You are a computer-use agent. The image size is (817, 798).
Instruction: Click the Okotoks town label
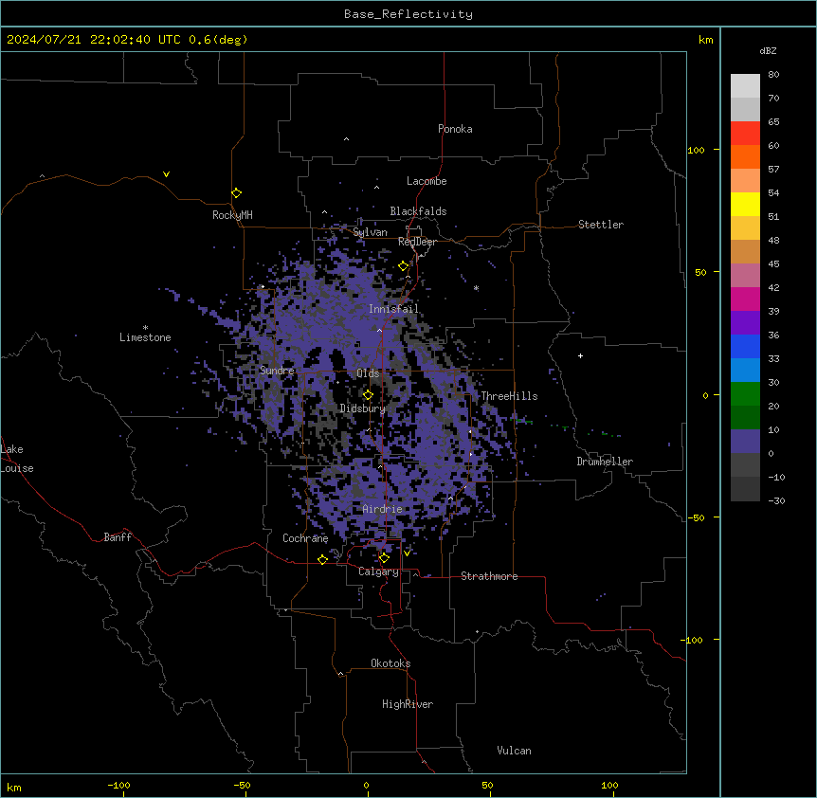coord(390,663)
